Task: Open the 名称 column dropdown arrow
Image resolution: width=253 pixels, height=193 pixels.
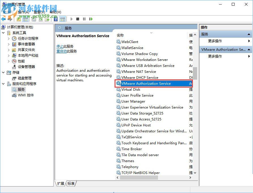Action: [x=151, y=33]
